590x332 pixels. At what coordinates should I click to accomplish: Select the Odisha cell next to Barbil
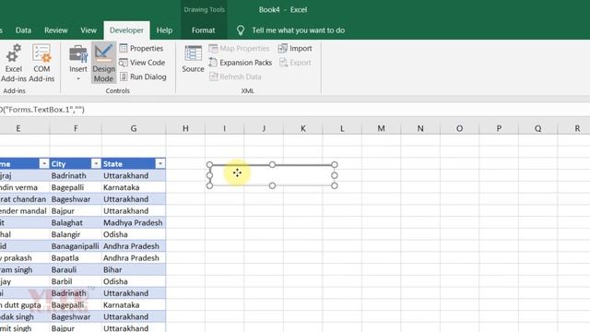tap(134, 281)
